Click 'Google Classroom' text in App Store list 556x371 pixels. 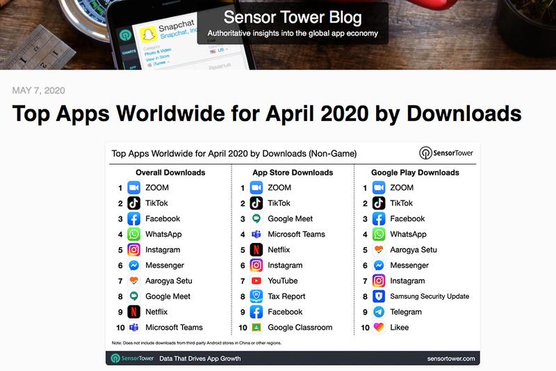click(x=300, y=327)
